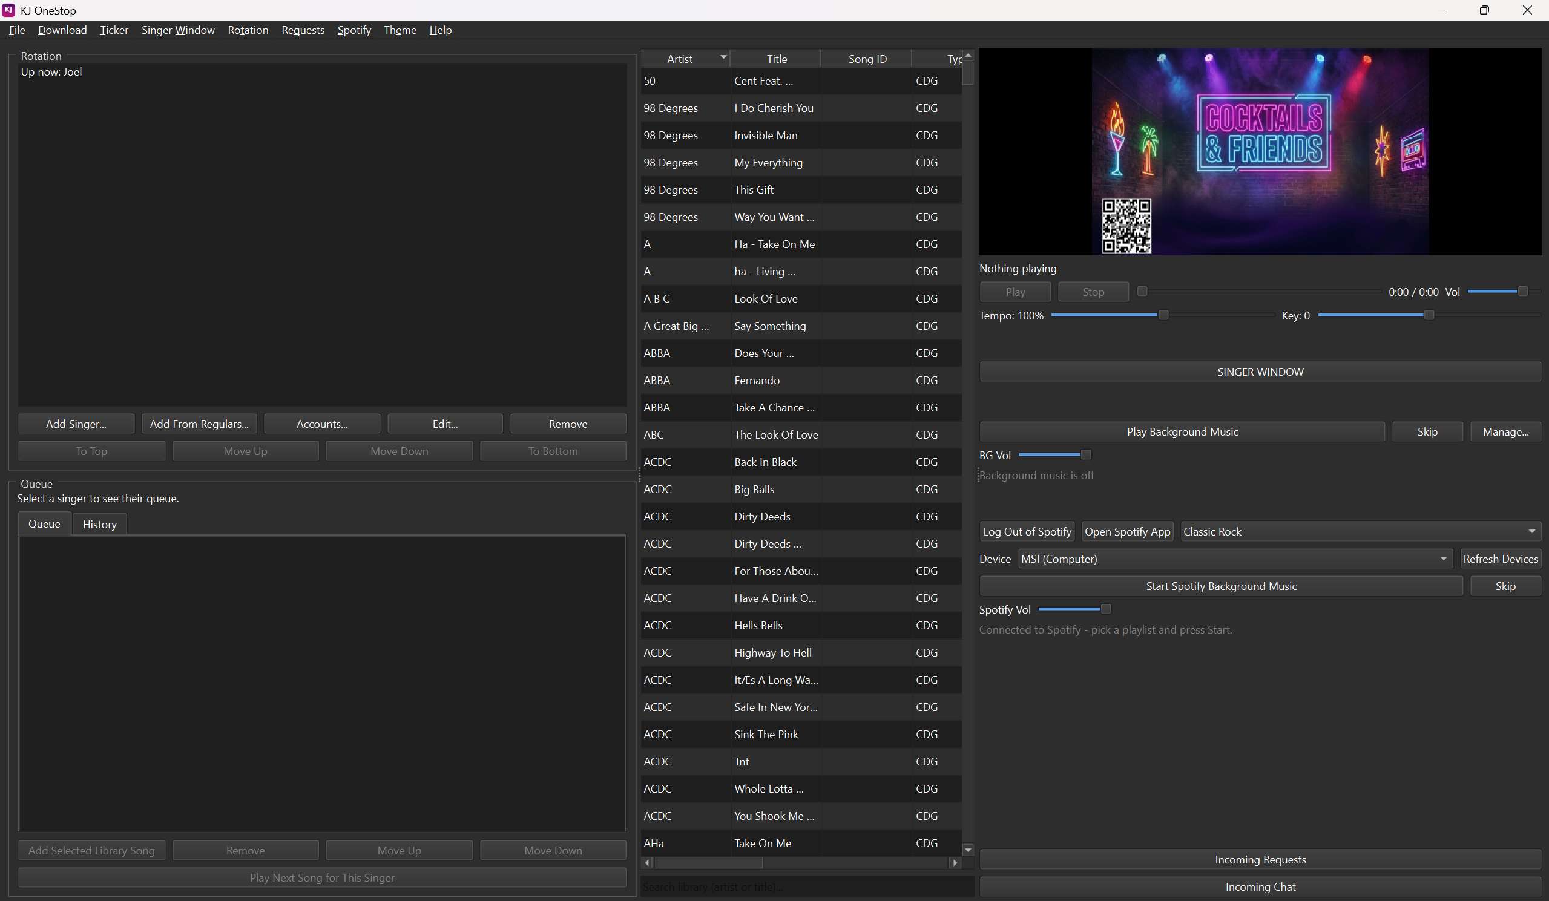Open Incoming Chat panel

1260,887
